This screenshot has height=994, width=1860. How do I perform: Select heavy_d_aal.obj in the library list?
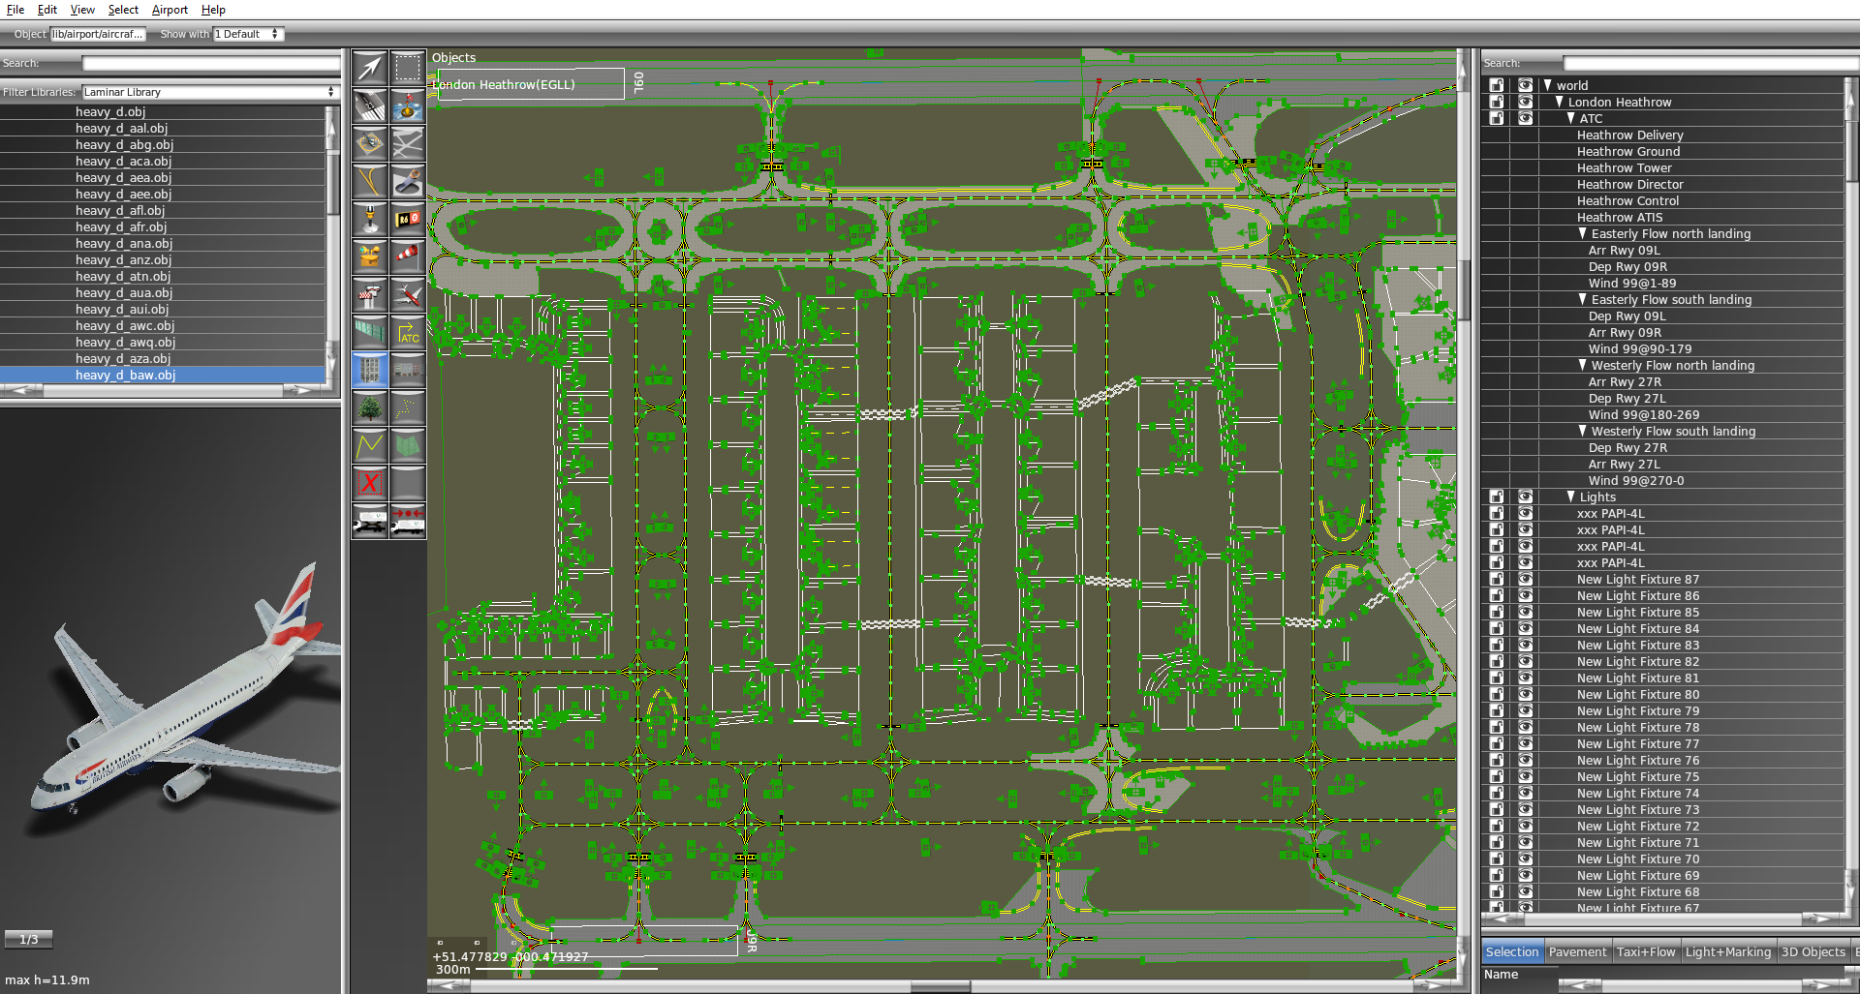click(x=126, y=128)
